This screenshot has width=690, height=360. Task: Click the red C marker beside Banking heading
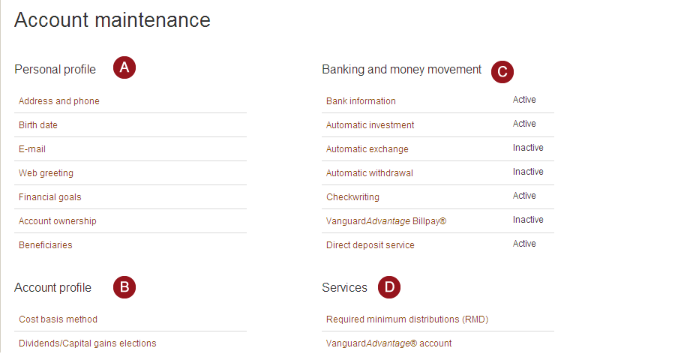(502, 72)
